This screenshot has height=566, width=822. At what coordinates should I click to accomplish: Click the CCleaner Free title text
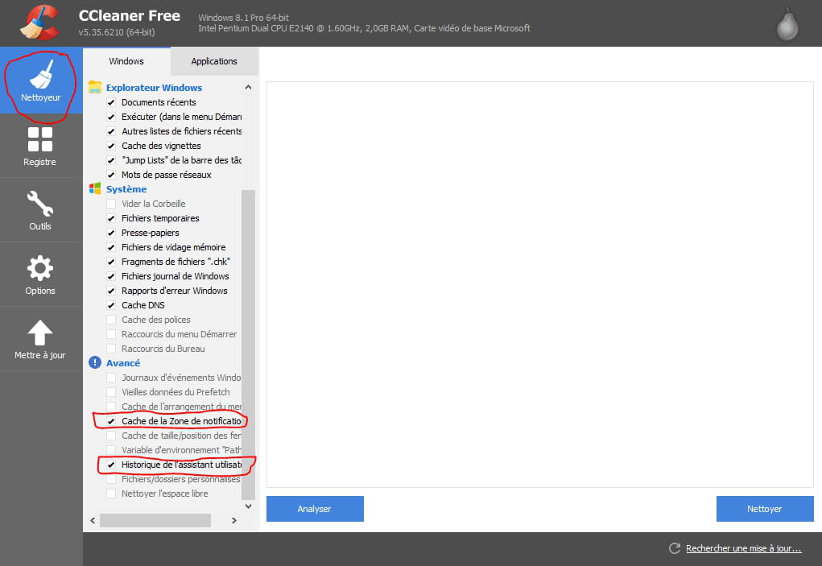tap(130, 16)
